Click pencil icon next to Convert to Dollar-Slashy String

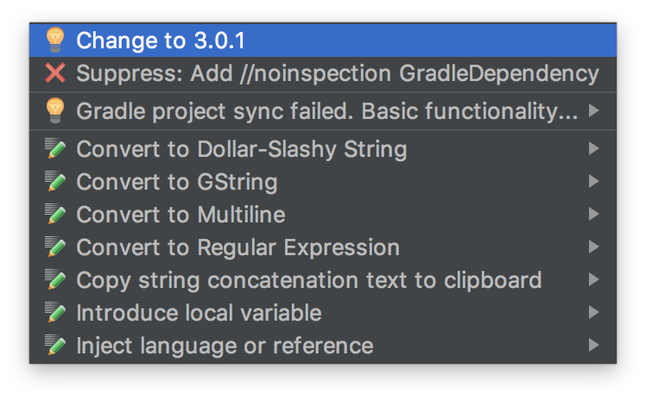coord(55,148)
